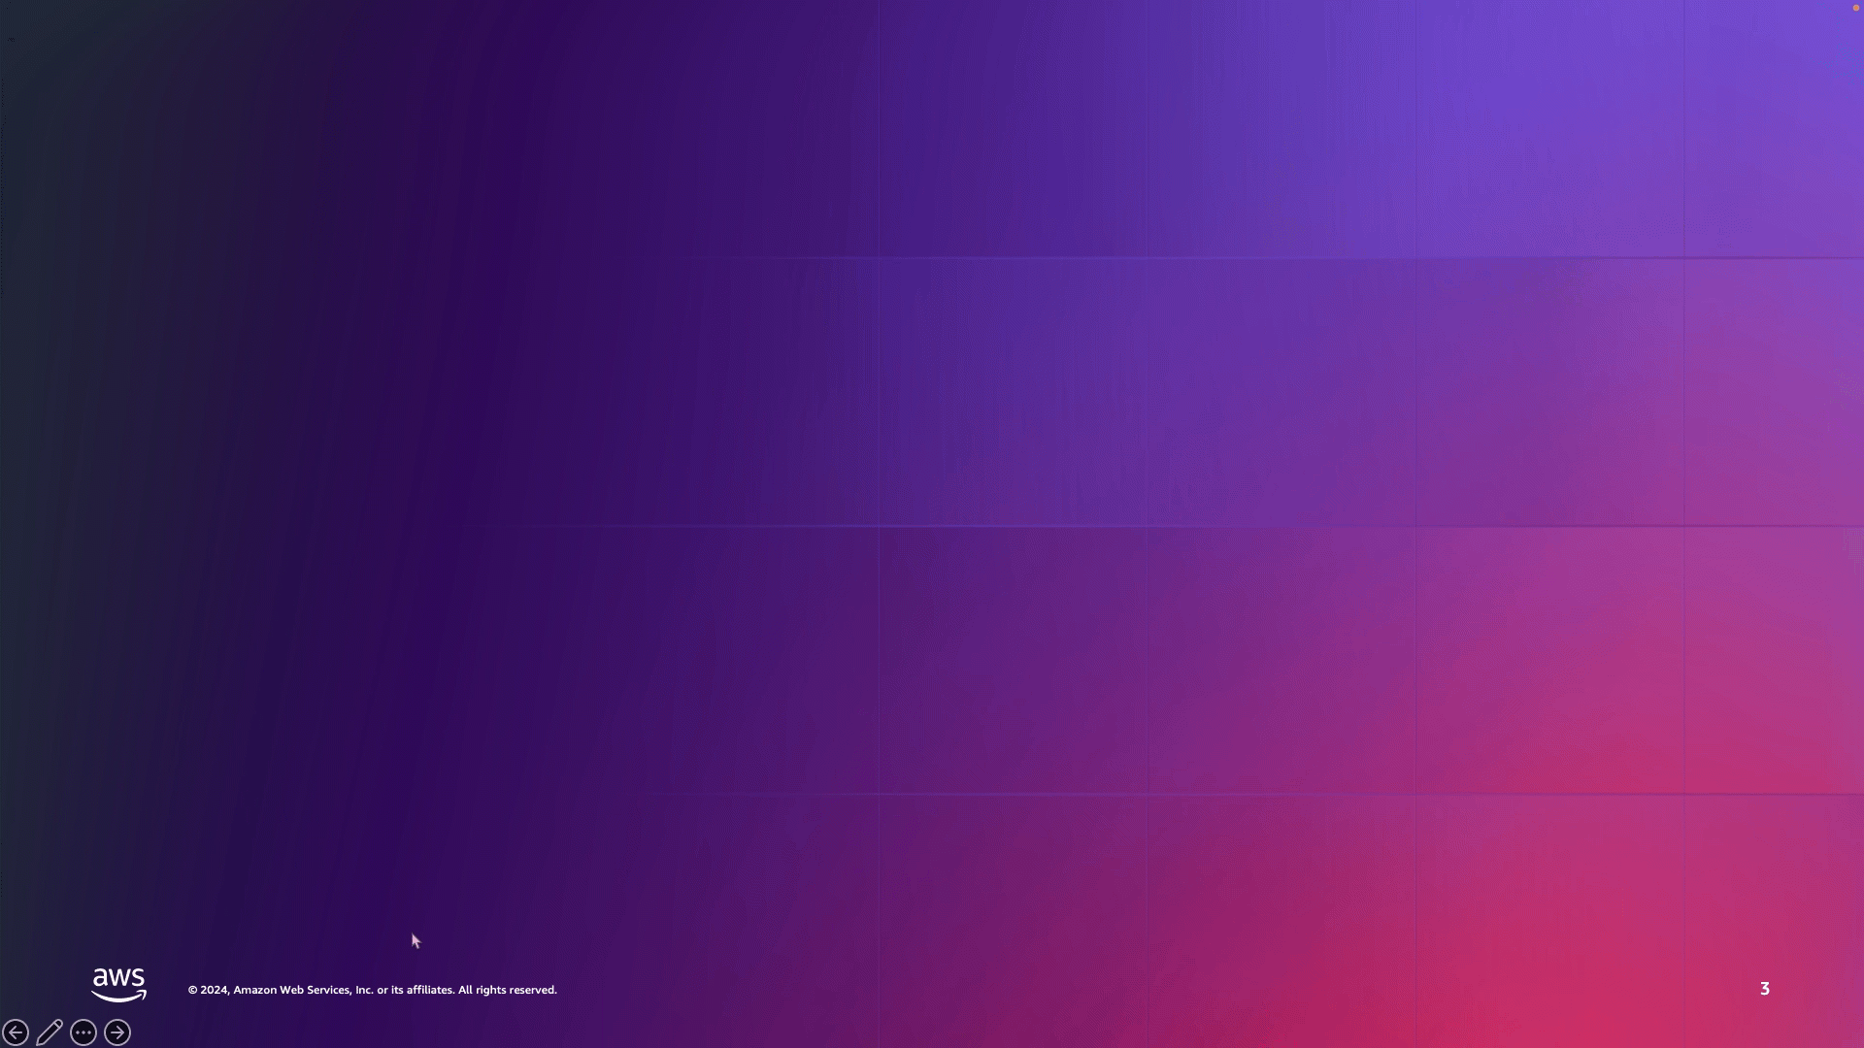Viewport: 1864px width, 1048px height.
Task: Click "Amazon Web Services, Inc." footer text
Action: coord(303,990)
